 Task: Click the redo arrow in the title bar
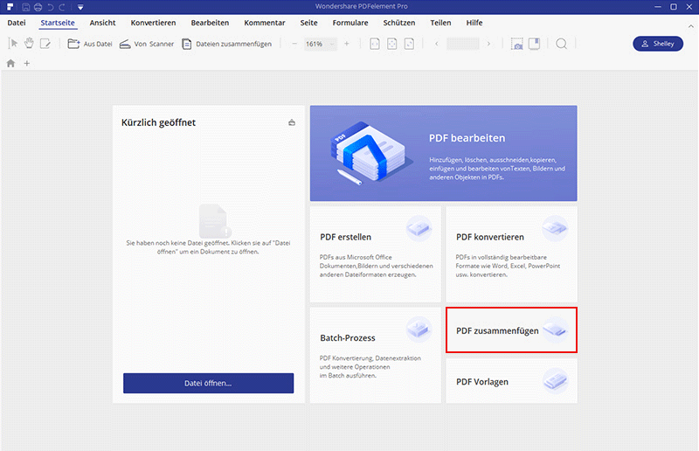(x=62, y=7)
